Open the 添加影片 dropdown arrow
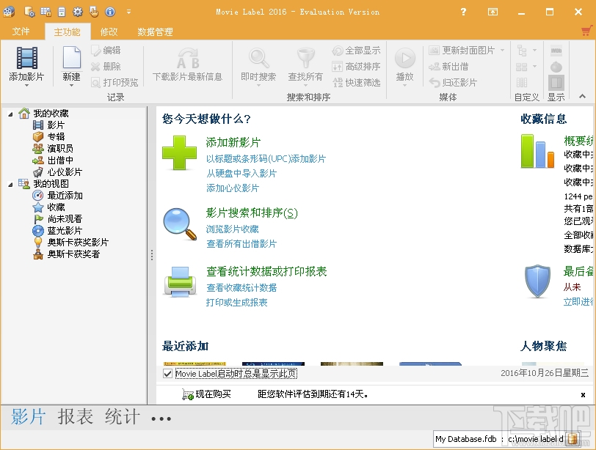Screen dimensions: 596x450 point(26,86)
